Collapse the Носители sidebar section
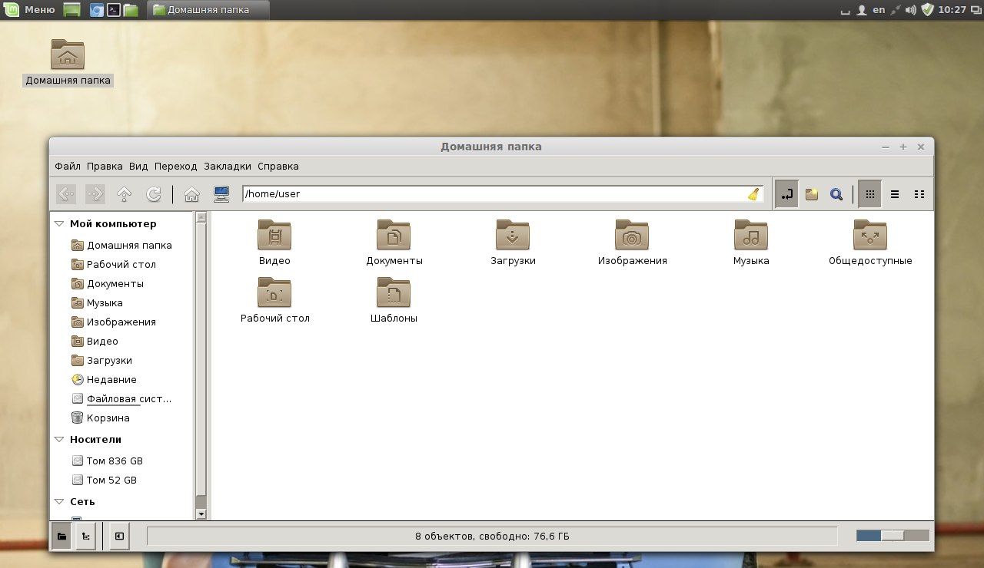Viewport: 984px width, 568px height. click(59, 440)
